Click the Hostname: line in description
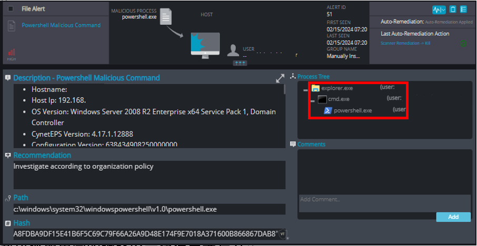Image resolution: width=477 pixels, height=246 pixels. pyautogui.click(x=49, y=89)
